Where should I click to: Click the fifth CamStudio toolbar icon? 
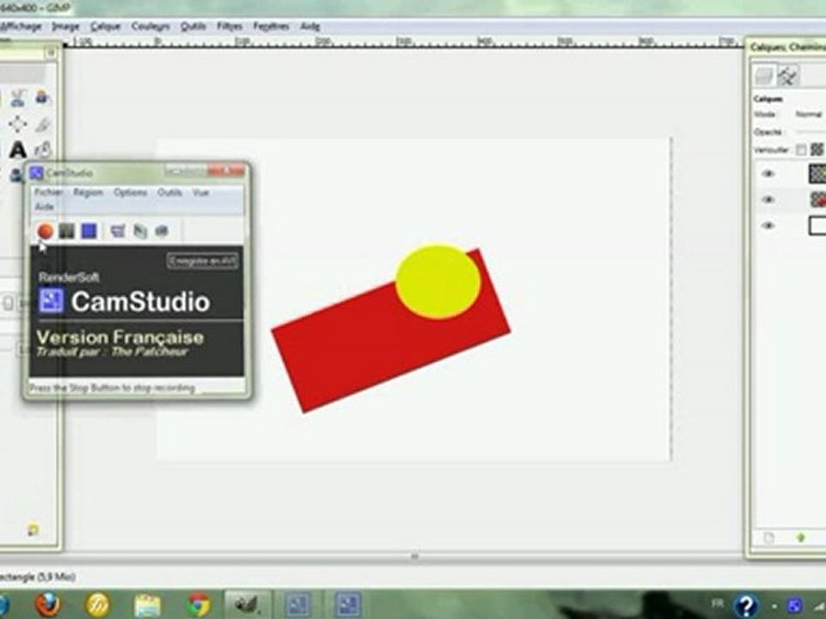pos(140,231)
